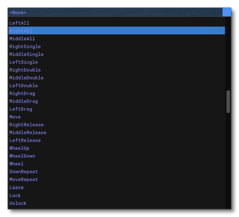This screenshot has width=239, height=217.
Task: Select MiddleAll in the dropdown list
Action: pos(22,39)
